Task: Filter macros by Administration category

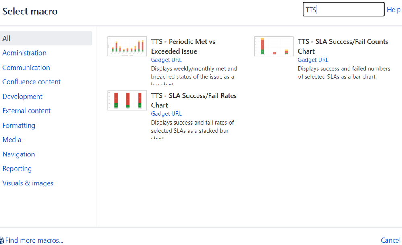Action: point(24,53)
